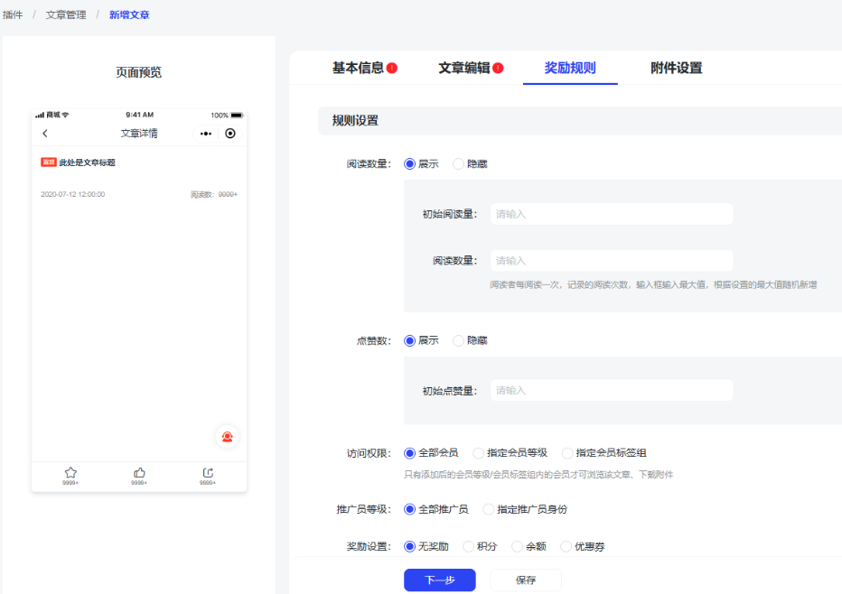
Task: Click the thumbs-up like icon in preview
Action: [139, 473]
